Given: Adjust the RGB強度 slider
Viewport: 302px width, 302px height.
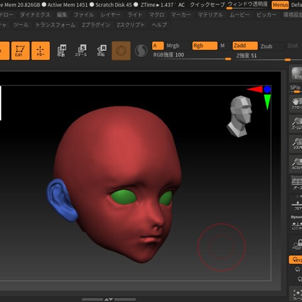Looking at the screenshot, I should [192, 56].
